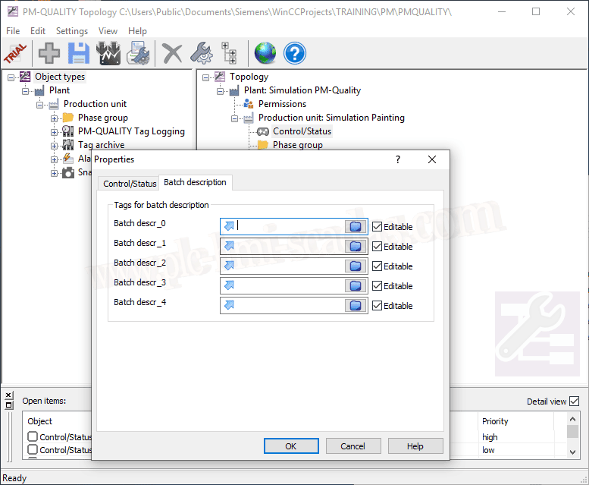Click the expand tree structure toolbar icon
The image size is (589, 485).
229,53
